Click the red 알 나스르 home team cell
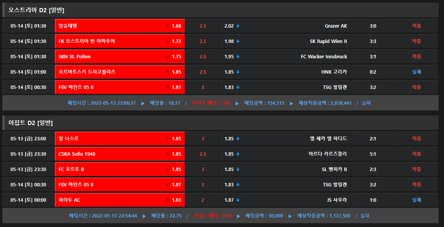 point(120,138)
